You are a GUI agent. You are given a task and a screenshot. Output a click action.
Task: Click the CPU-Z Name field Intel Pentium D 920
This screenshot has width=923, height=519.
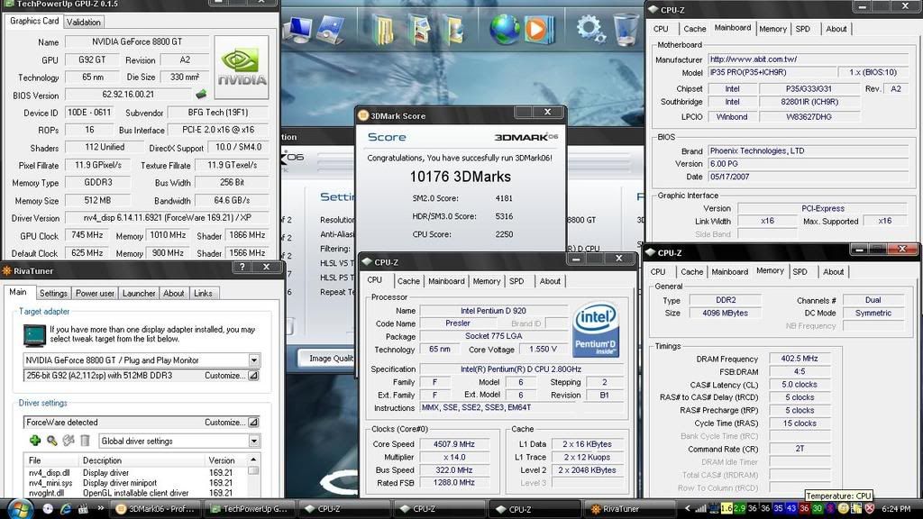(493, 311)
